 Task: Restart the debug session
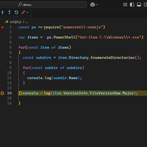pyautogui.click(x=16, y=12)
